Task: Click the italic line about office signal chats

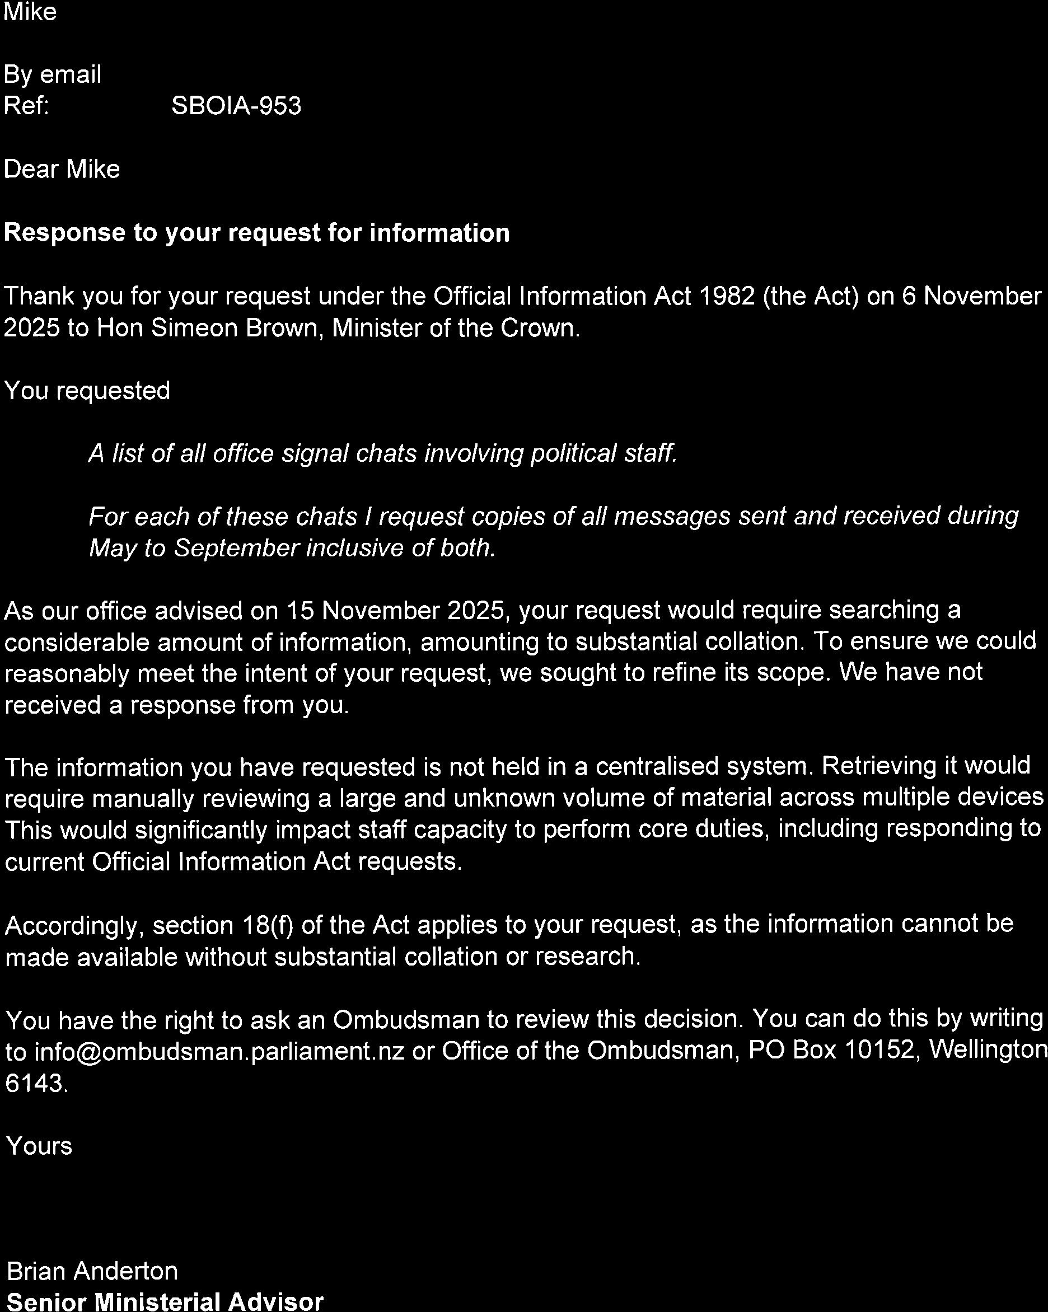Action: (383, 453)
